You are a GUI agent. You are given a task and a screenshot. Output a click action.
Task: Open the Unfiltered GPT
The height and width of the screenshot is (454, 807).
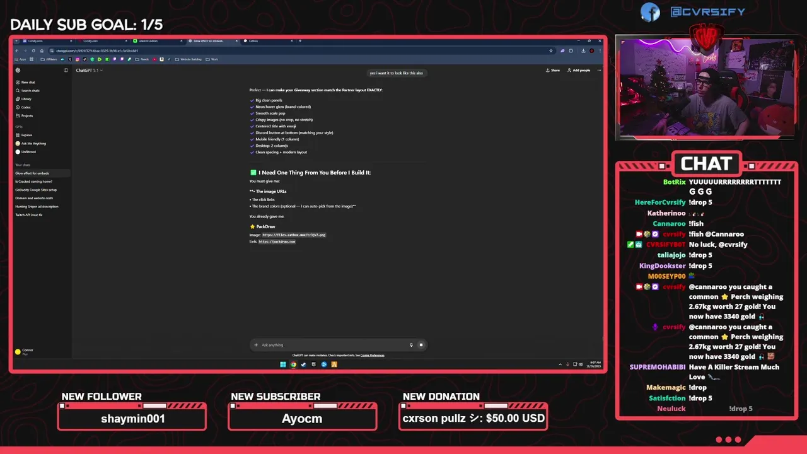point(26,152)
